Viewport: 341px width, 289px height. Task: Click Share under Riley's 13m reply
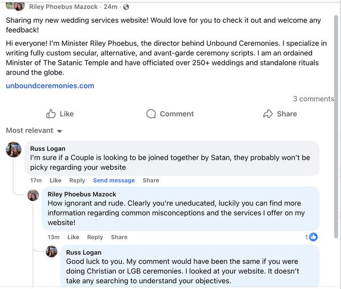point(119,237)
